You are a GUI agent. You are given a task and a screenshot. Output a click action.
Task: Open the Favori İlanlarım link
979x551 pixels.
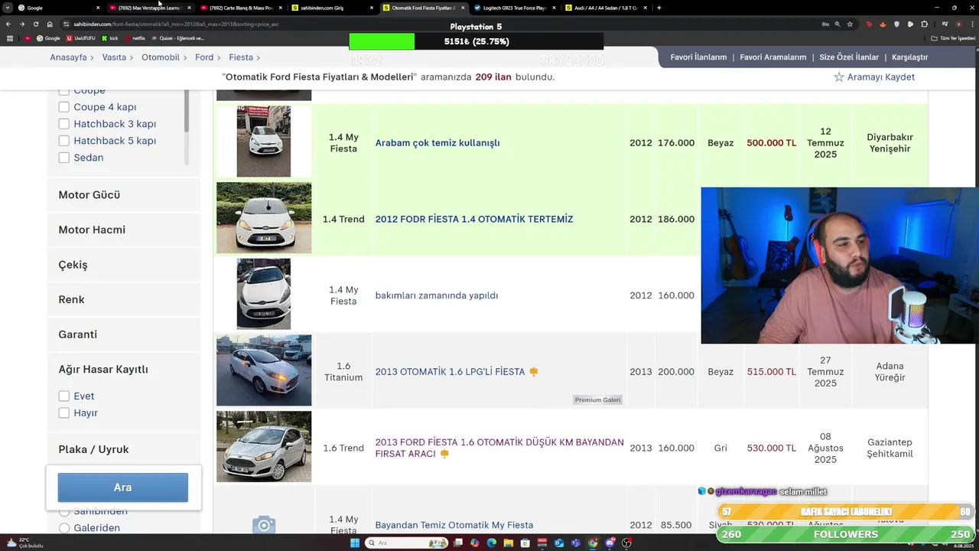coord(698,57)
